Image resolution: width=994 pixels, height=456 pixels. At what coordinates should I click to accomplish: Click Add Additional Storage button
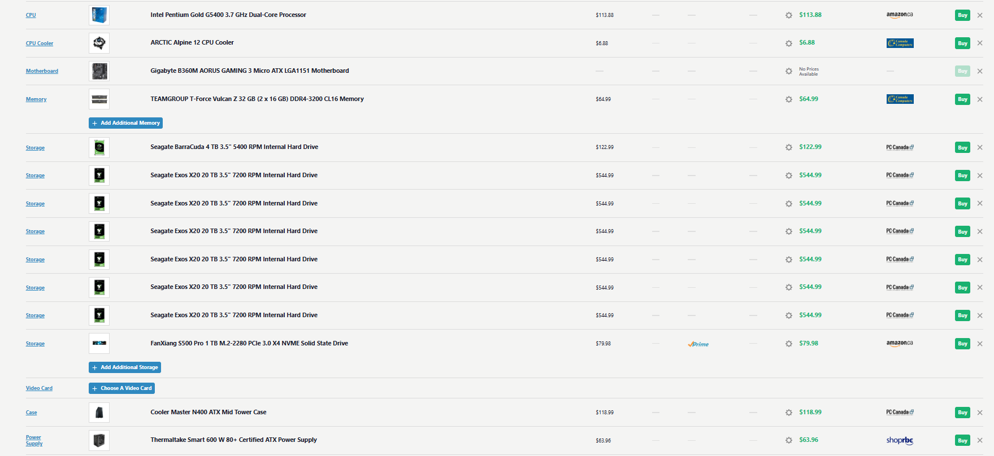click(x=125, y=367)
